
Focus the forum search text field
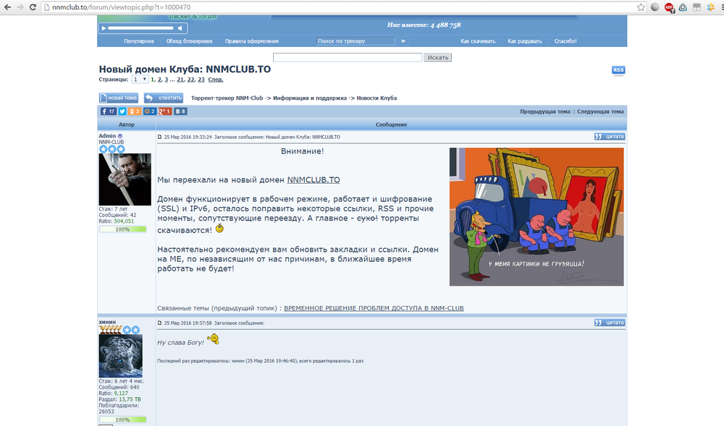348,57
